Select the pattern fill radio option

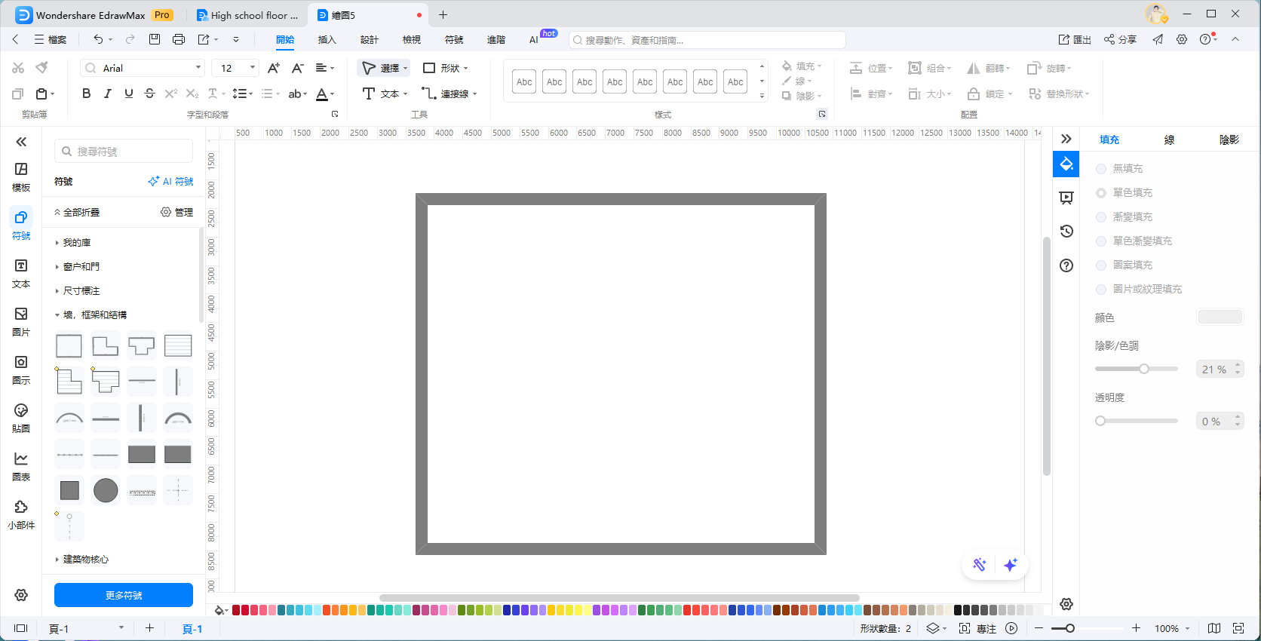pyautogui.click(x=1101, y=265)
